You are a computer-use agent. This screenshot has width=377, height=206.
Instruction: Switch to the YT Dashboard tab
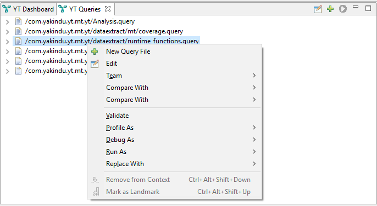pos(28,9)
